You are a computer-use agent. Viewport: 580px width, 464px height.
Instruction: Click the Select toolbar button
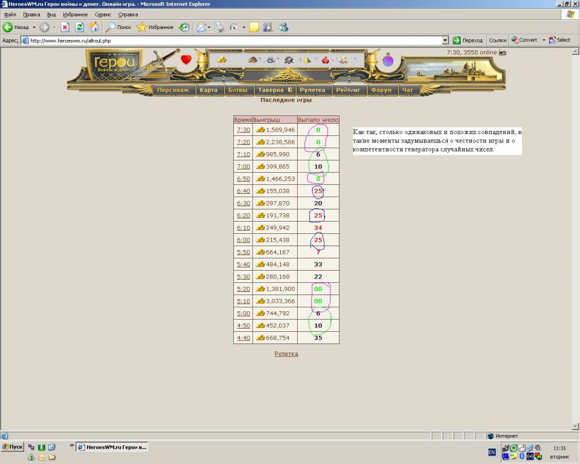(559, 40)
